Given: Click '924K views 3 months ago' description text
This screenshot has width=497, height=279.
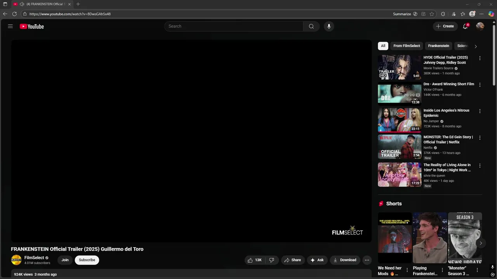Looking at the screenshot, I should pos(35,274).
